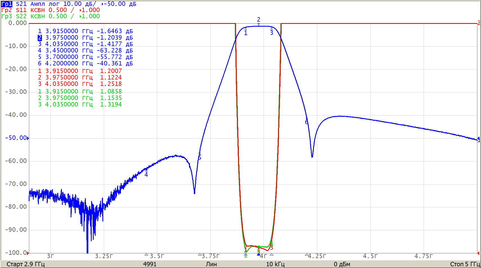The width and height of the screenshot is (481, 268).
Task: Click the Старт 2.9 ГГц field
Action: [x=26, y=264]
